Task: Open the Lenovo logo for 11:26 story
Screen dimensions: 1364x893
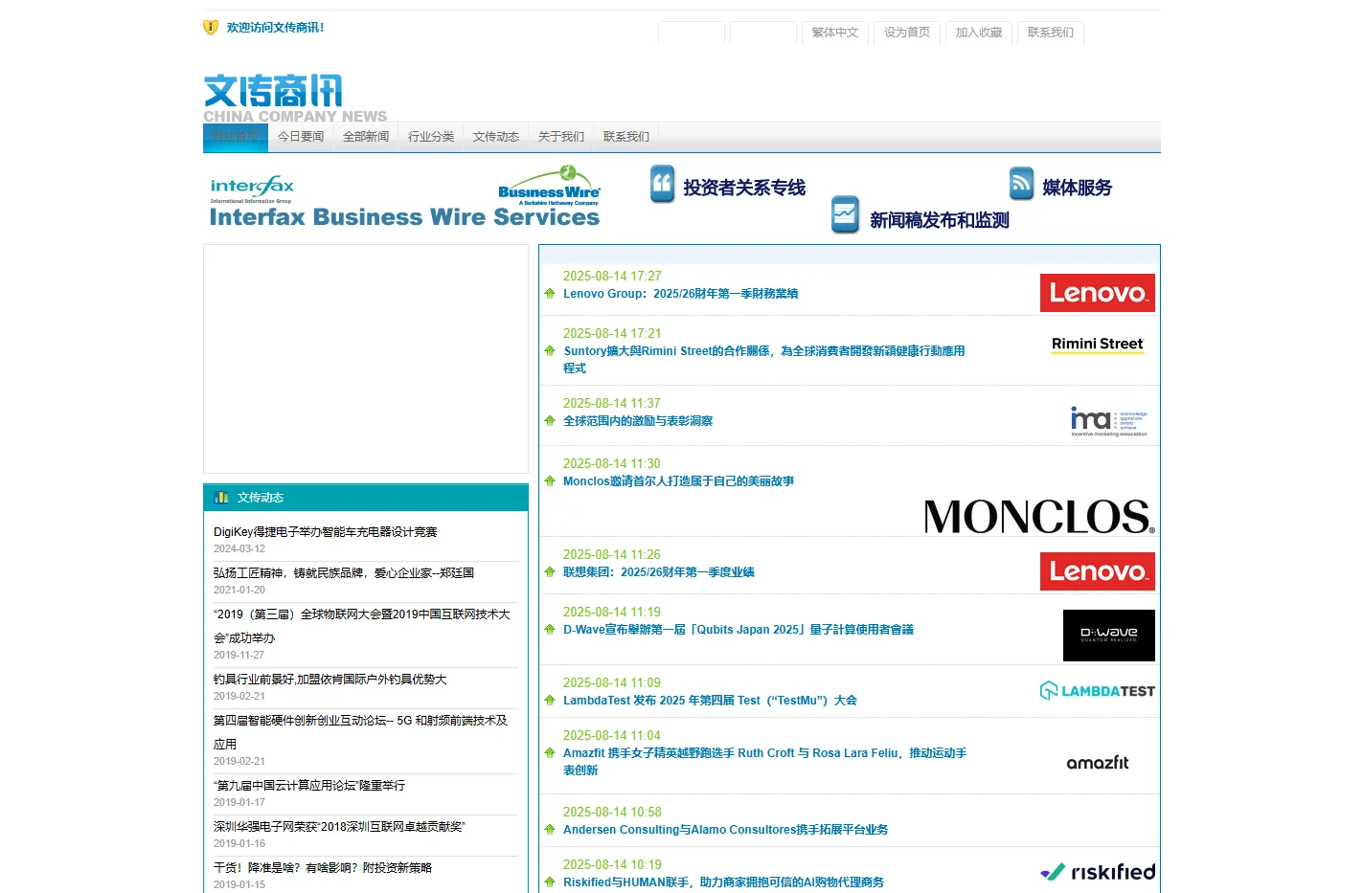Action: (x=1098, y=571)
